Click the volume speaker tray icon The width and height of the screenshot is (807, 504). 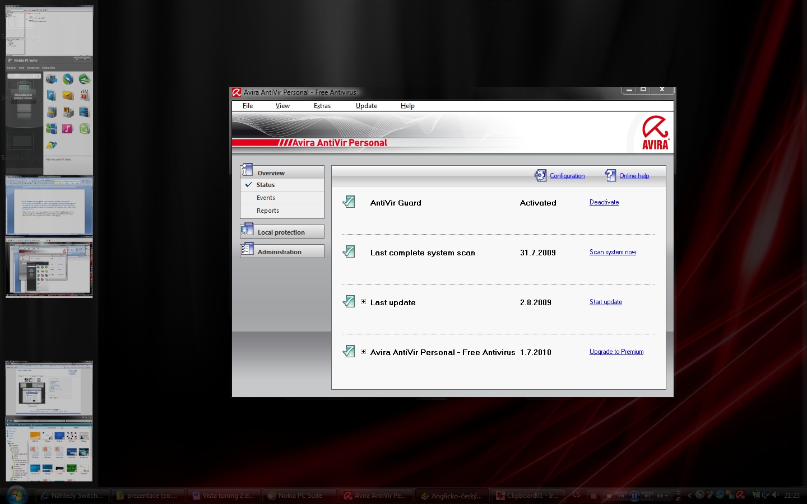(776, 494)
